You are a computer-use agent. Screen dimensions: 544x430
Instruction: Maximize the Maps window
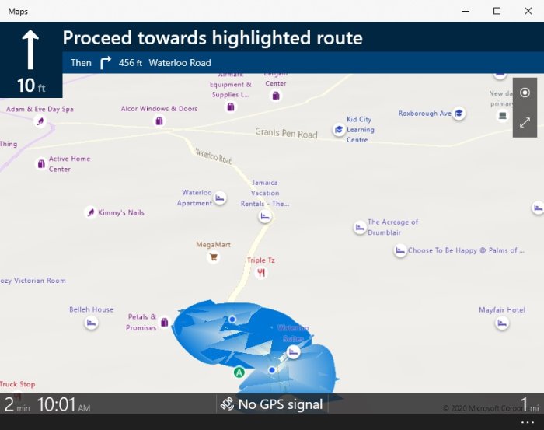pyautogui.click(x=497, y=11)
